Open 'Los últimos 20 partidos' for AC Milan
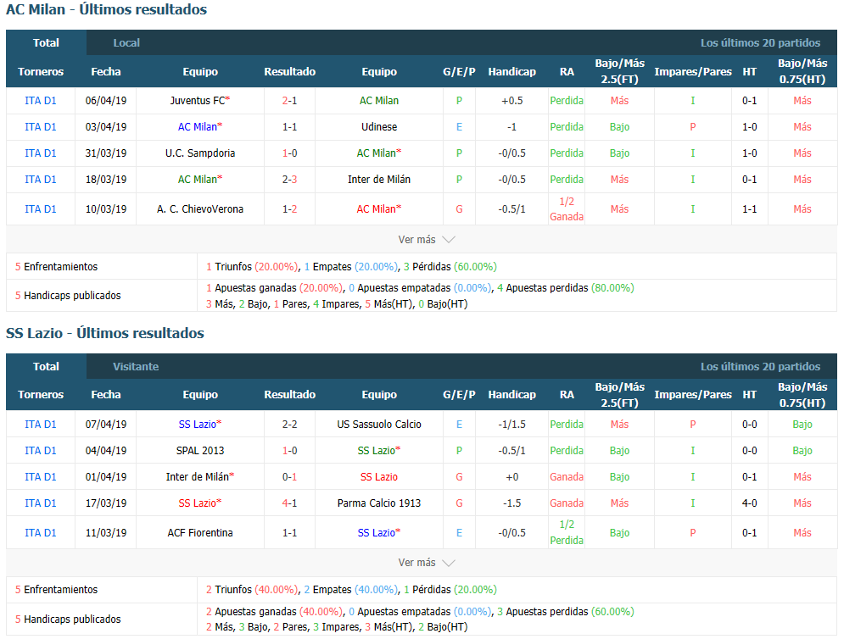844x639 pixels. pyautogui.click(x=760, y=43)
